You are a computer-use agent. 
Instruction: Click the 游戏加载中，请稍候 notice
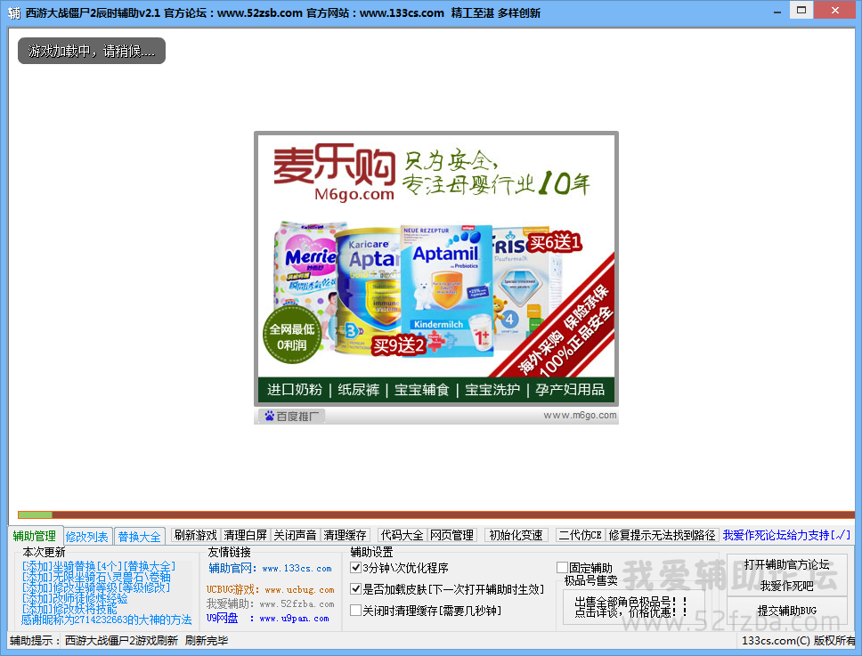pos(92,51)
